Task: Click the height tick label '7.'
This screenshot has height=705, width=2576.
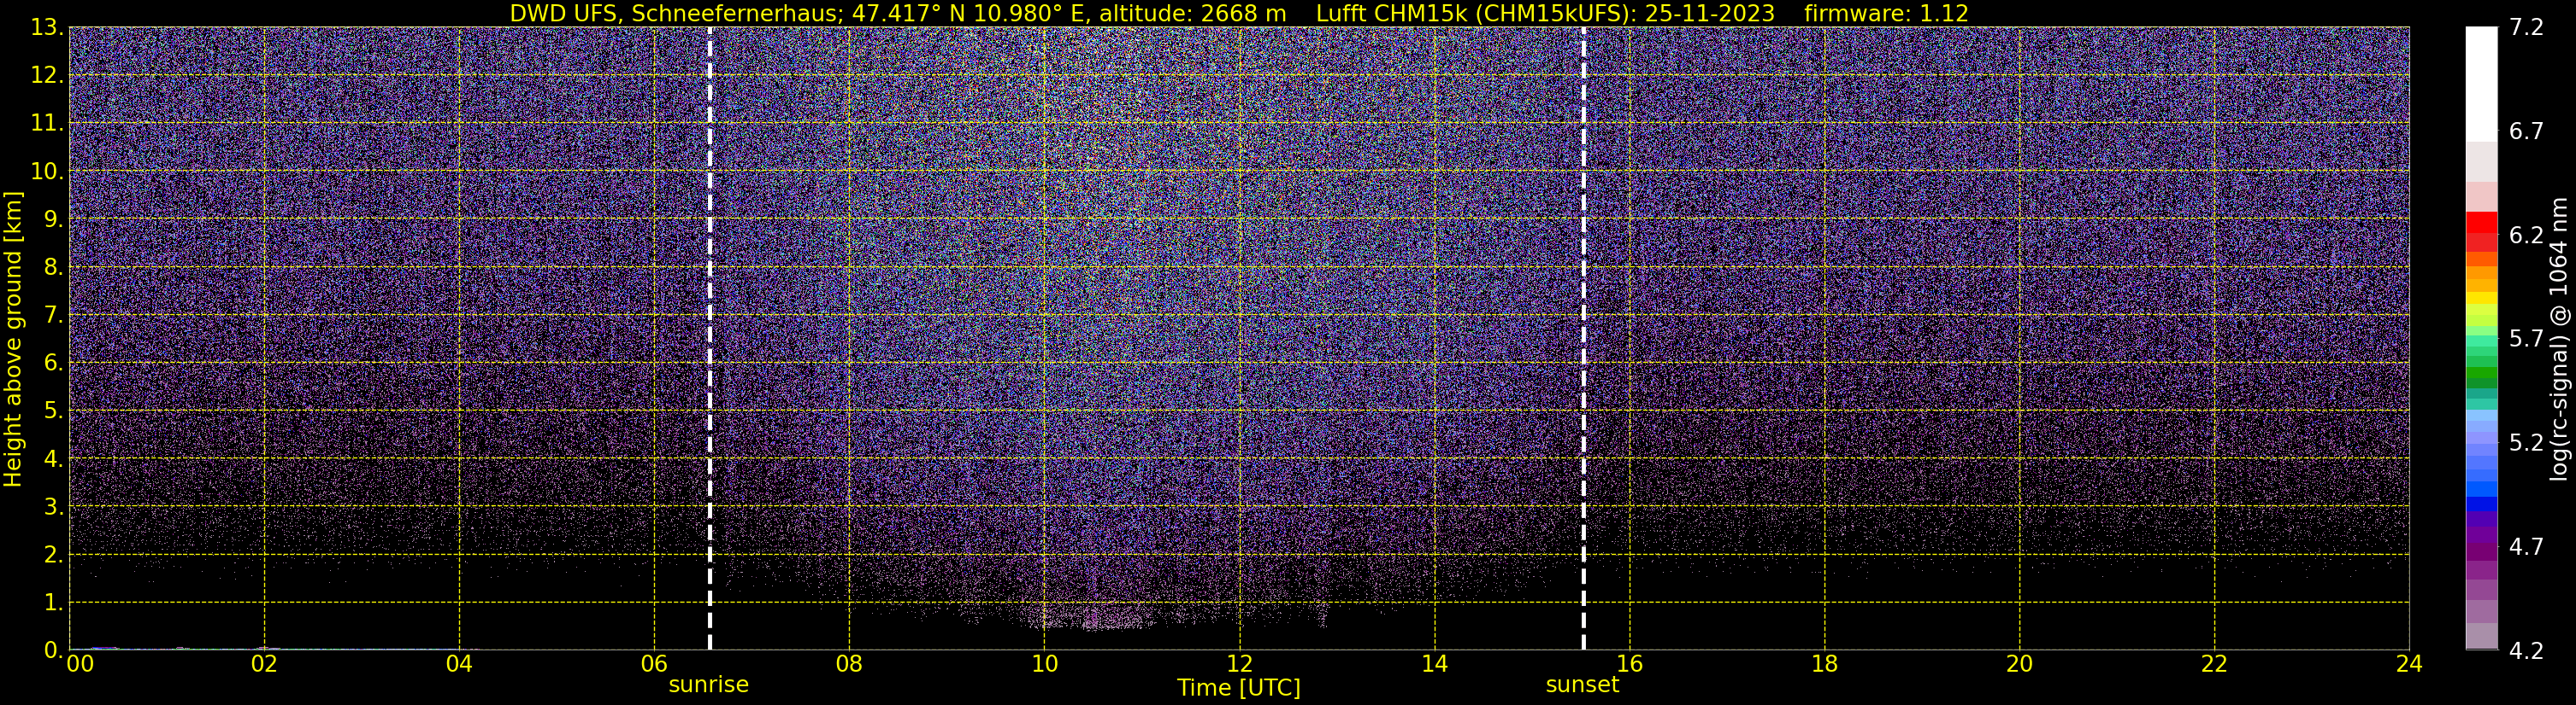Action: click(x=53, y=316)
